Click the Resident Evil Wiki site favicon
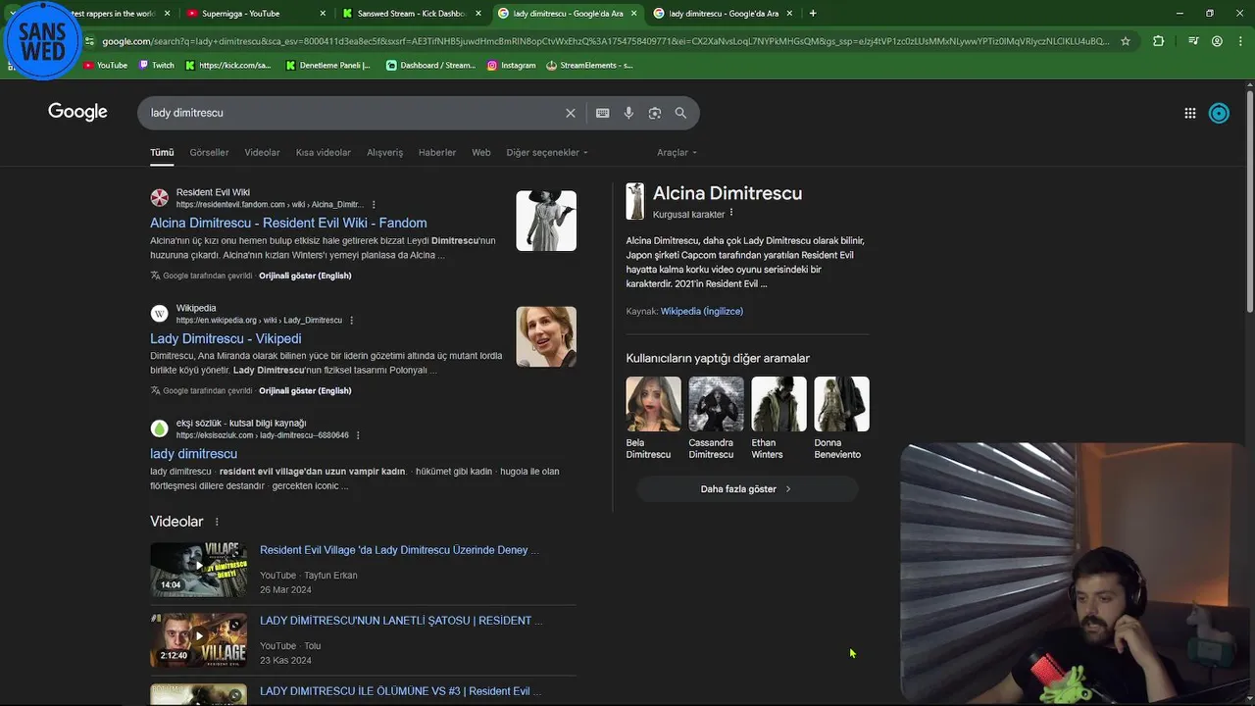1255x706 pixels. 159,198
